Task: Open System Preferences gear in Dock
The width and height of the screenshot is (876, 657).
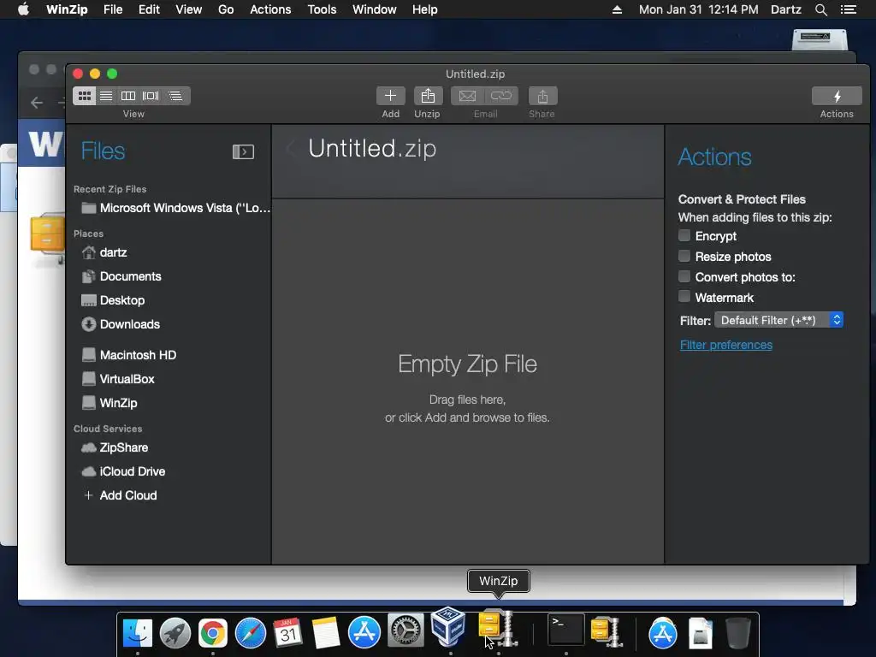Action: pos(406,631)
